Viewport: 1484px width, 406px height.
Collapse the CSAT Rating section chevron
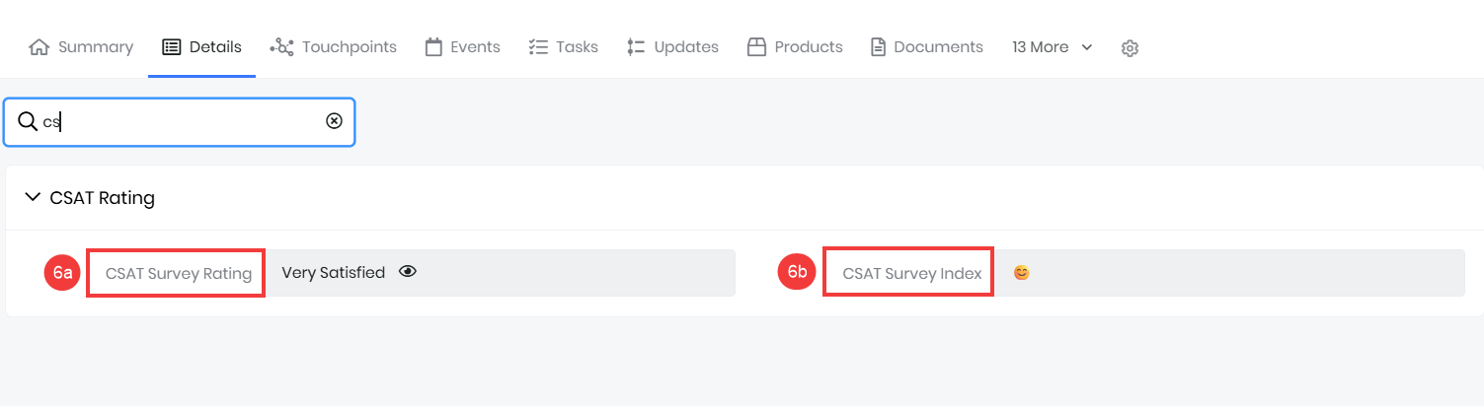click(32, 197)
